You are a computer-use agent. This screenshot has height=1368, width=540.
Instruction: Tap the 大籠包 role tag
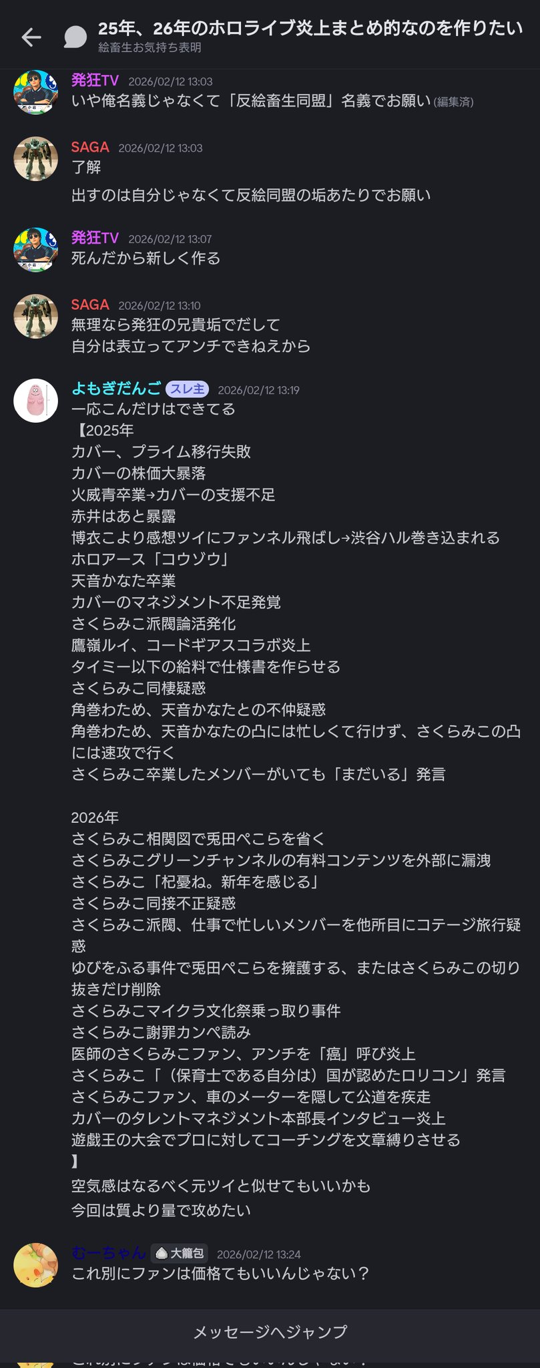pyautogui.click(x=180, y=1254)
